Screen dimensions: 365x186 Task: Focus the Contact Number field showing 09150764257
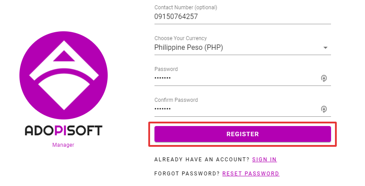[x=243, y=16]
